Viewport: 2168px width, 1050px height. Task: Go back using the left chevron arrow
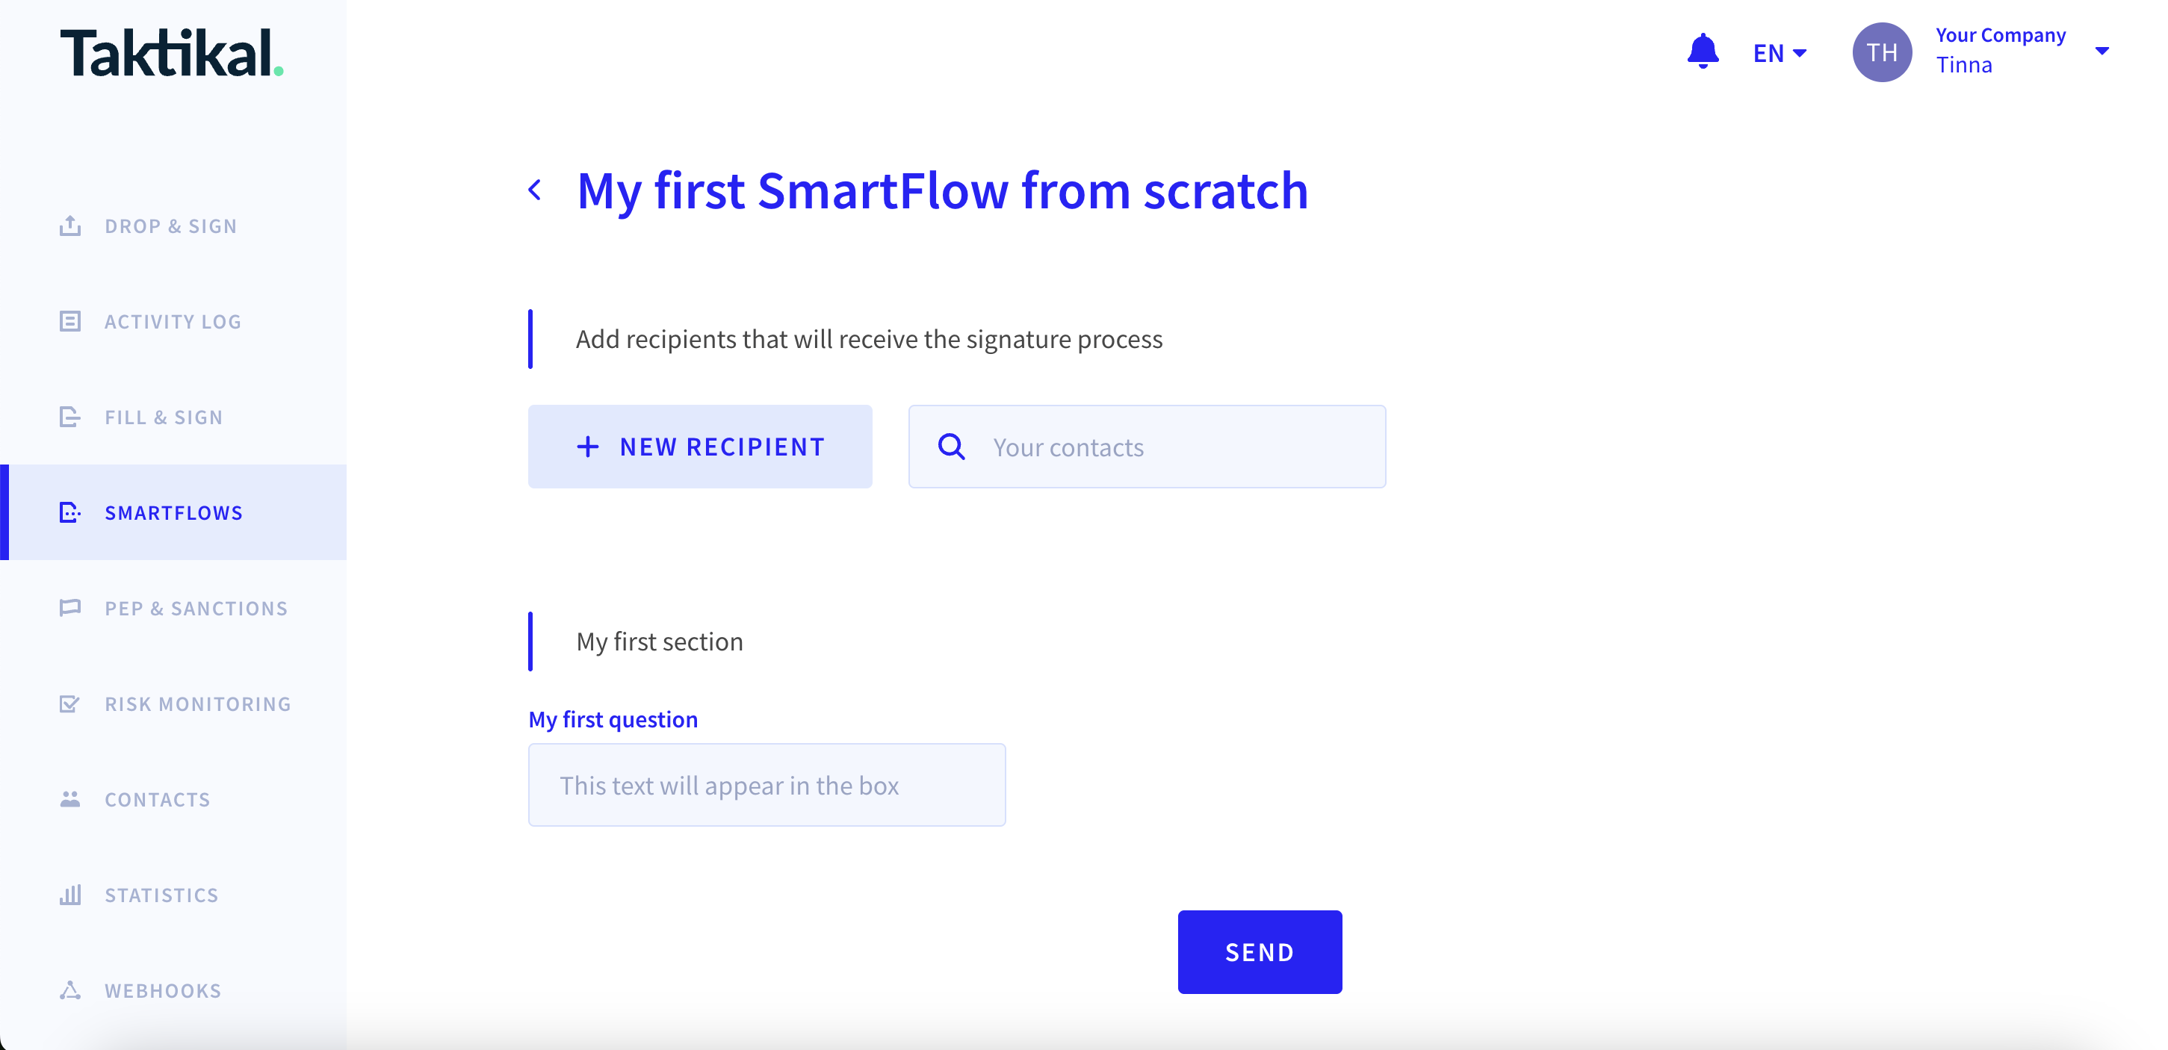tap(535, 190)
